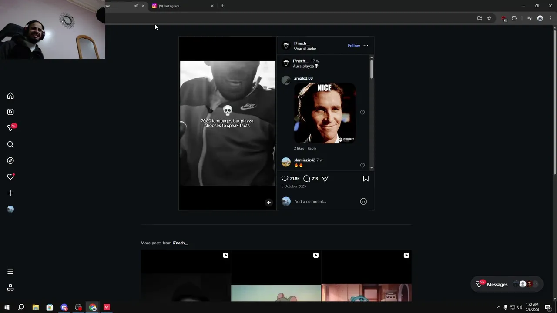Screen dimensions: 557x313
Task: Open Notifications heart in sidebar
Action: (10, 177)
